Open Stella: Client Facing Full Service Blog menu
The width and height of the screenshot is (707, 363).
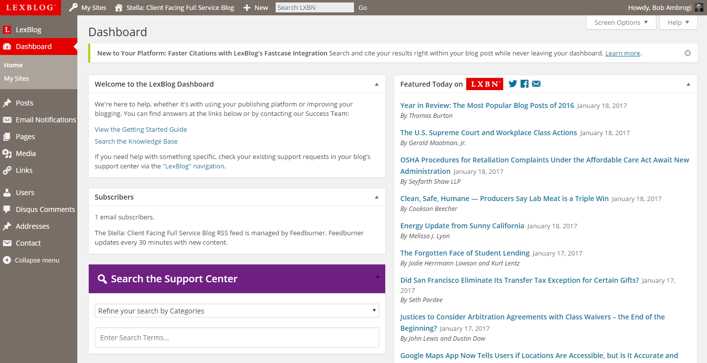point(175,7)
